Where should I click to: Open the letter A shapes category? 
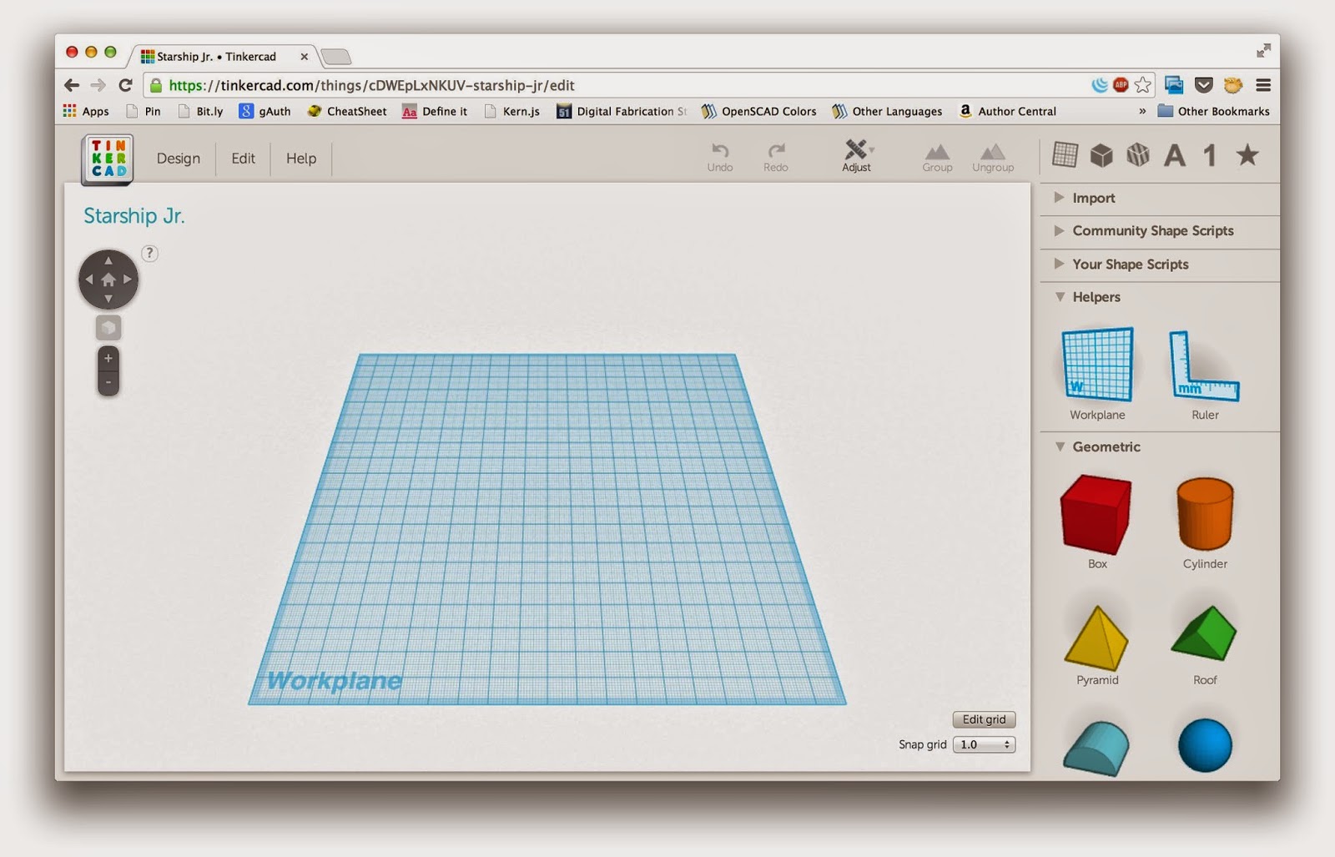click(1175, 155)
